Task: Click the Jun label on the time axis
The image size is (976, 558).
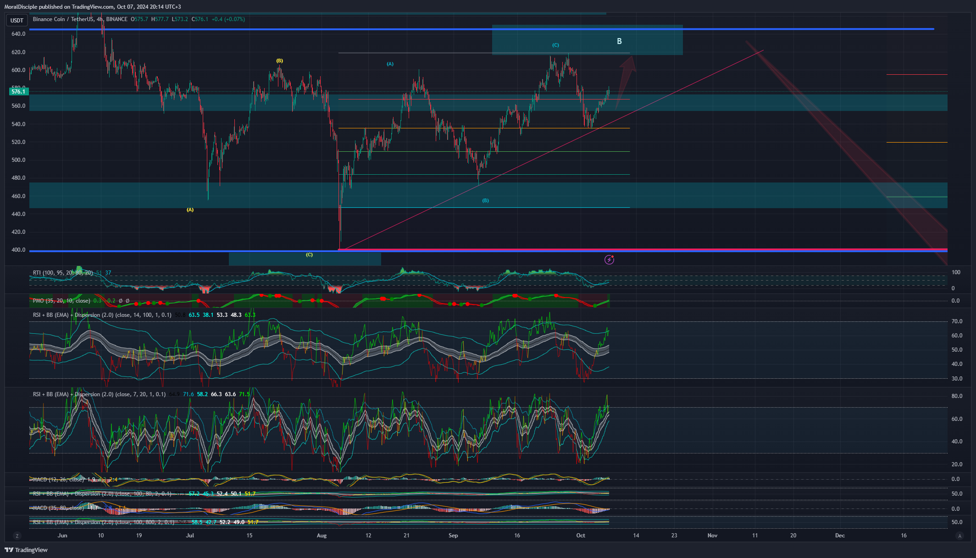Action: click(x=62, y=536)
